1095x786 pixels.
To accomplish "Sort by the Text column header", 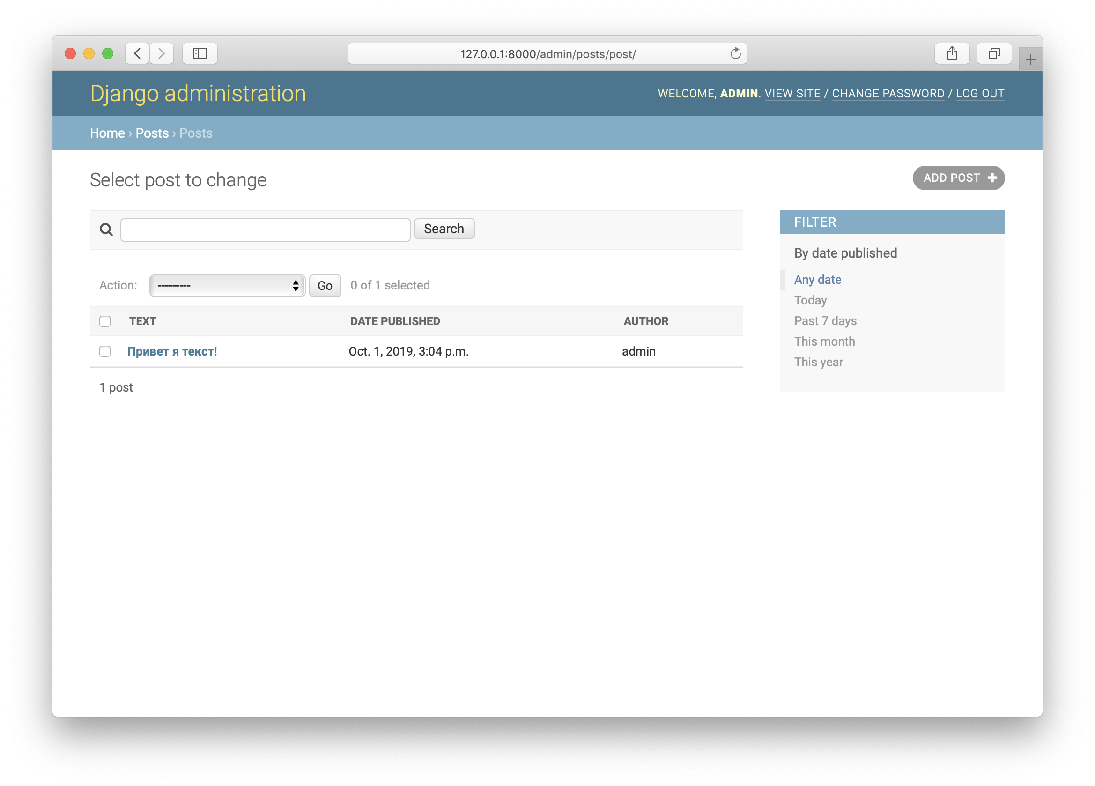I will [x=142, y=321].
